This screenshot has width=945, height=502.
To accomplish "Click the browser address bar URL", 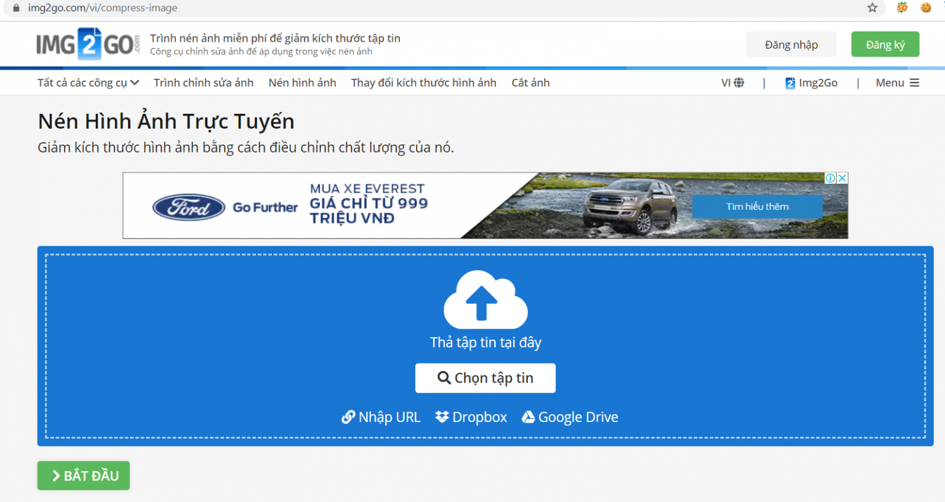I will (x=103, y=8).
